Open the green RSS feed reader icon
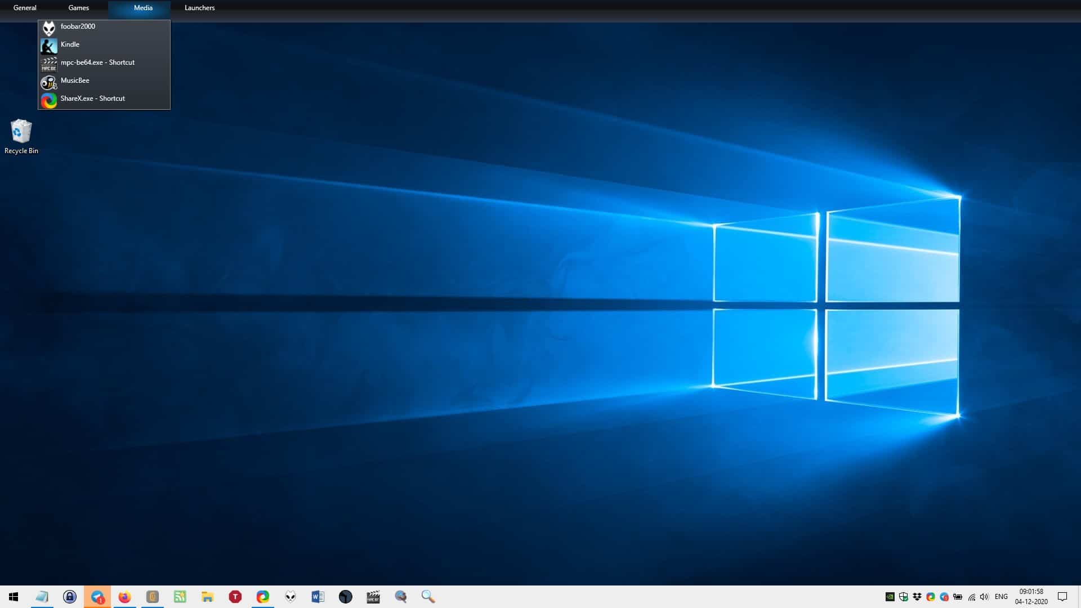1081x608 pixels. [180, 597]
